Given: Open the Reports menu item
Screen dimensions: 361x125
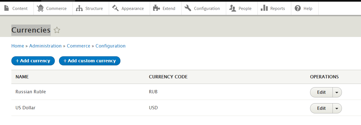Looking at the screenshot, I should [x=273, y=8].
